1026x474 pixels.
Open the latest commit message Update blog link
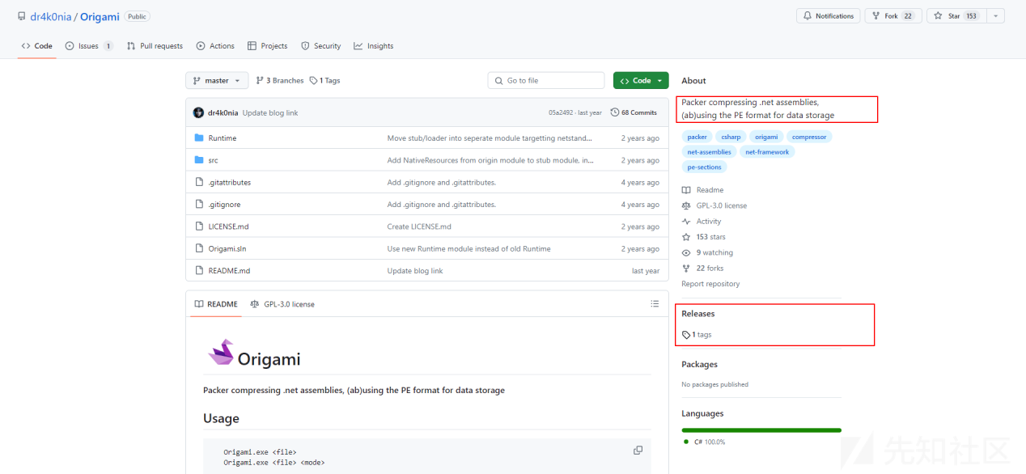point(270,113)
